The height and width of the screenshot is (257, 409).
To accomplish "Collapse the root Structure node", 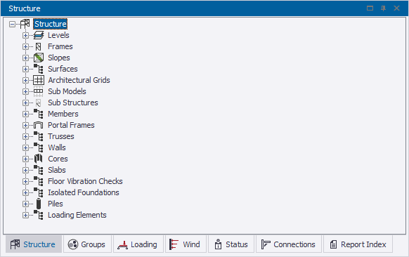I will click(x=12, y=25).
